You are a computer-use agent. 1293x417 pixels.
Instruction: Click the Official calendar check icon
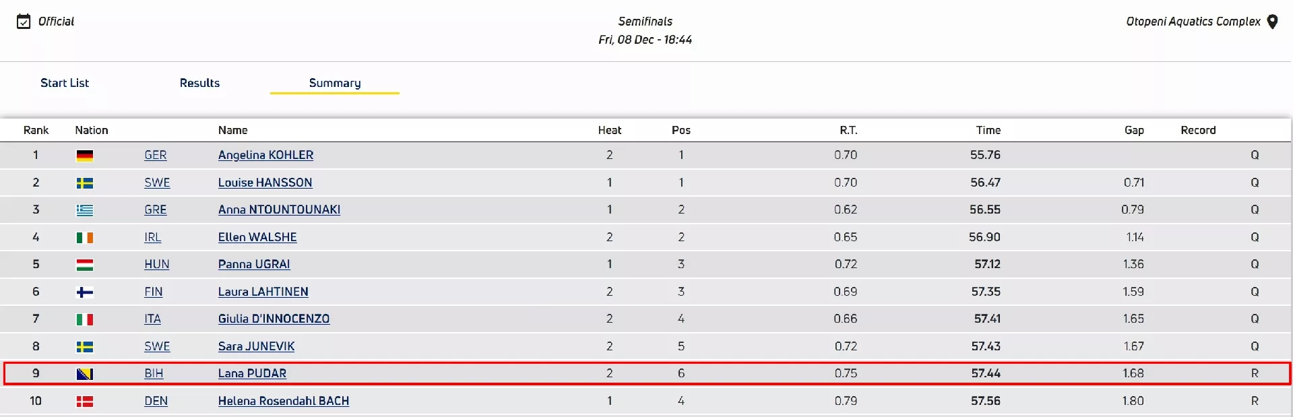tap(24, 22)
